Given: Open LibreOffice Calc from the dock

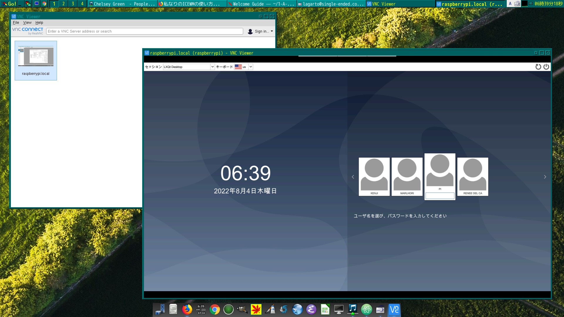Looking at the screenshot, I should tap(325, 310).
